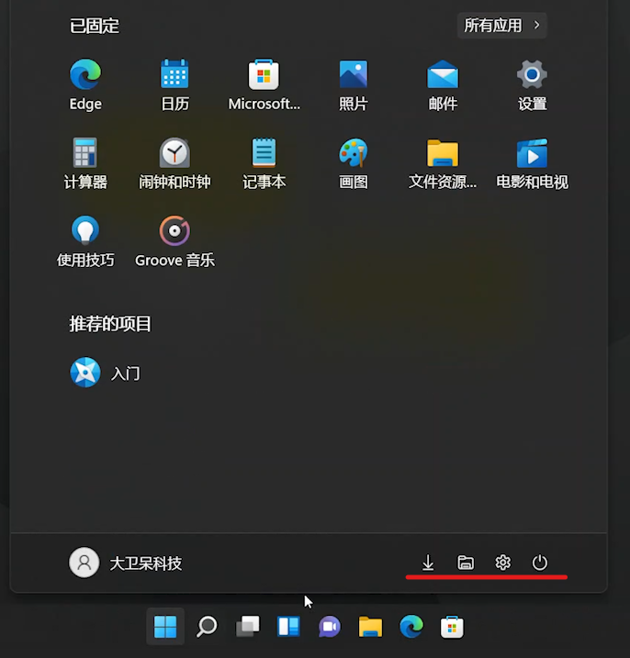Open Teams Chat on the taskbar

tap(330, 627)
